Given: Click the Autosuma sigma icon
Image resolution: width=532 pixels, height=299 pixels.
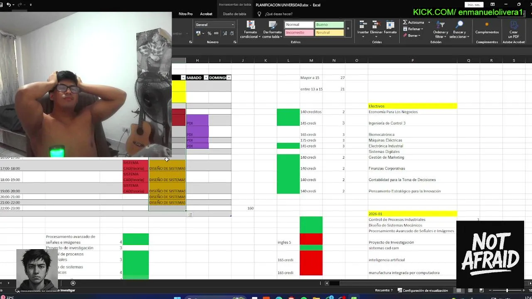Looking at the screenshot, I should (405, 22).
